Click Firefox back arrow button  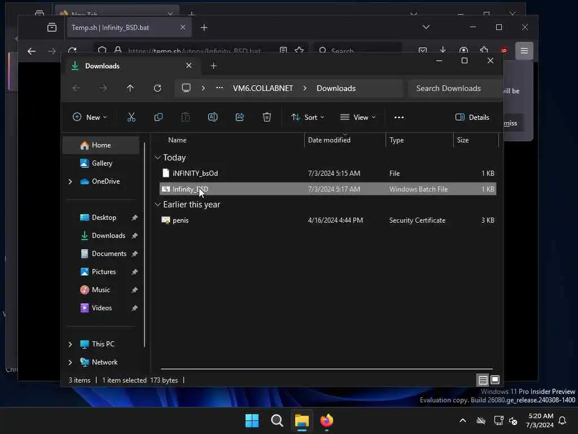pyautogui.click(x=32, y=51)
